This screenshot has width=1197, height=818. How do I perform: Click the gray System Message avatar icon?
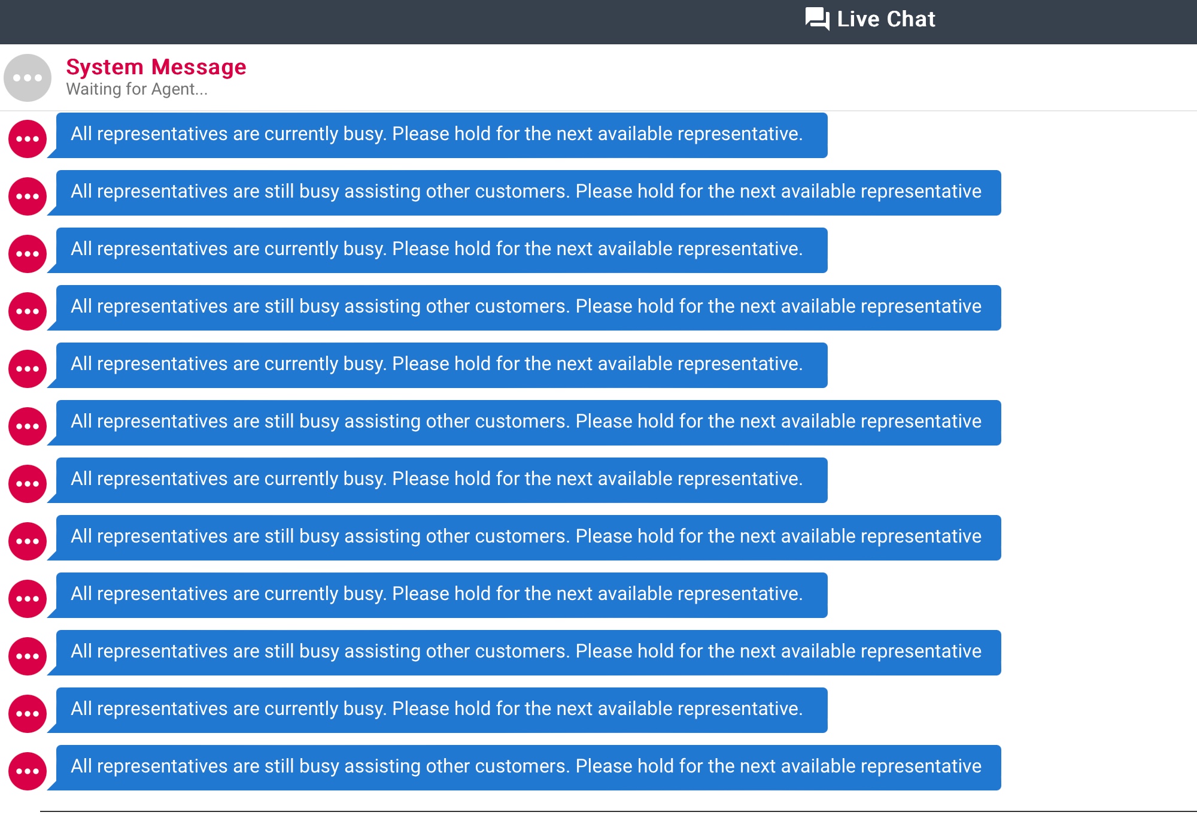click(28, 78)
